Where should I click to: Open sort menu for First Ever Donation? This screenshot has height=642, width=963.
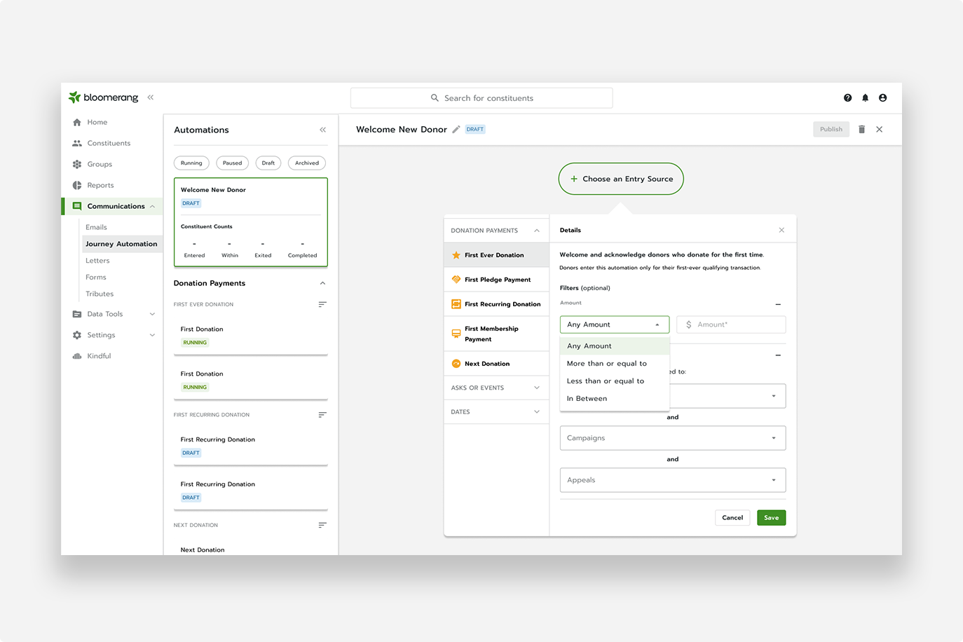[x=322, y=304]
